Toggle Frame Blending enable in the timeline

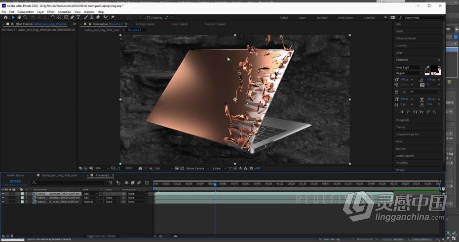coord(133,183)
